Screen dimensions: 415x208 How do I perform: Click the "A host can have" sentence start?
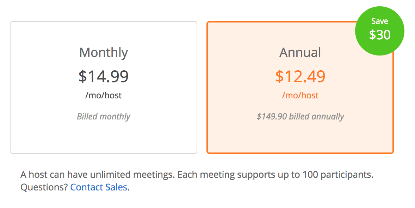coord(43,175)
